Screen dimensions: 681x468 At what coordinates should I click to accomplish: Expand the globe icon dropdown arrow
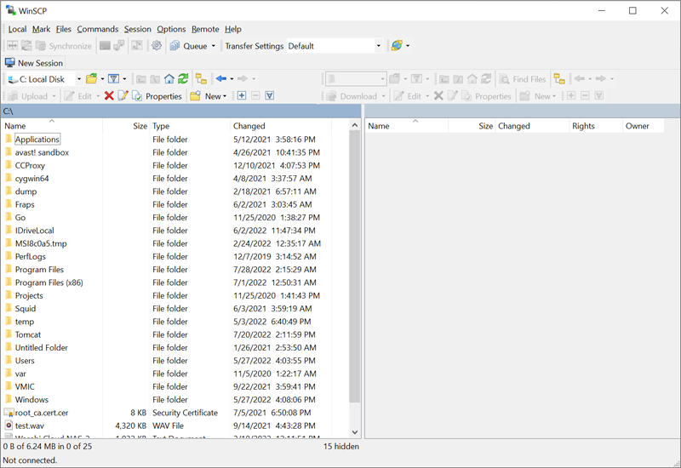[x=408, y=46]
